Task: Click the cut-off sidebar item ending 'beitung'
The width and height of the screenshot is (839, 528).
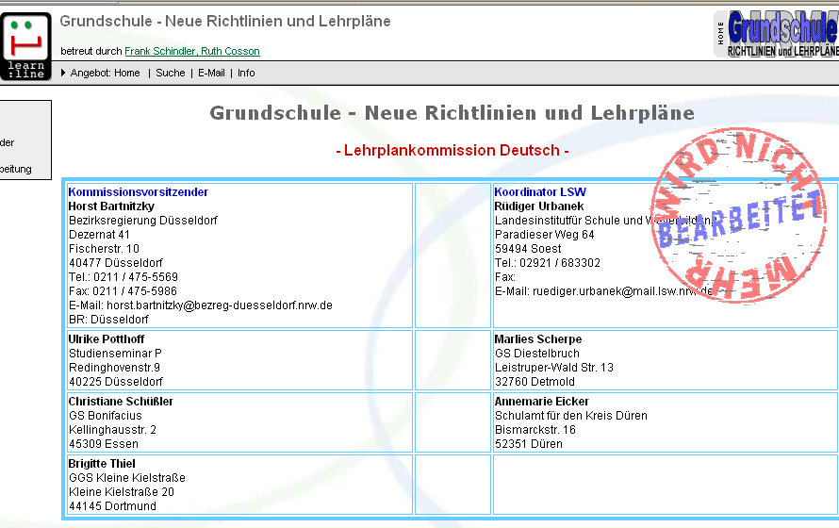Action: click(x=16, y=169)
